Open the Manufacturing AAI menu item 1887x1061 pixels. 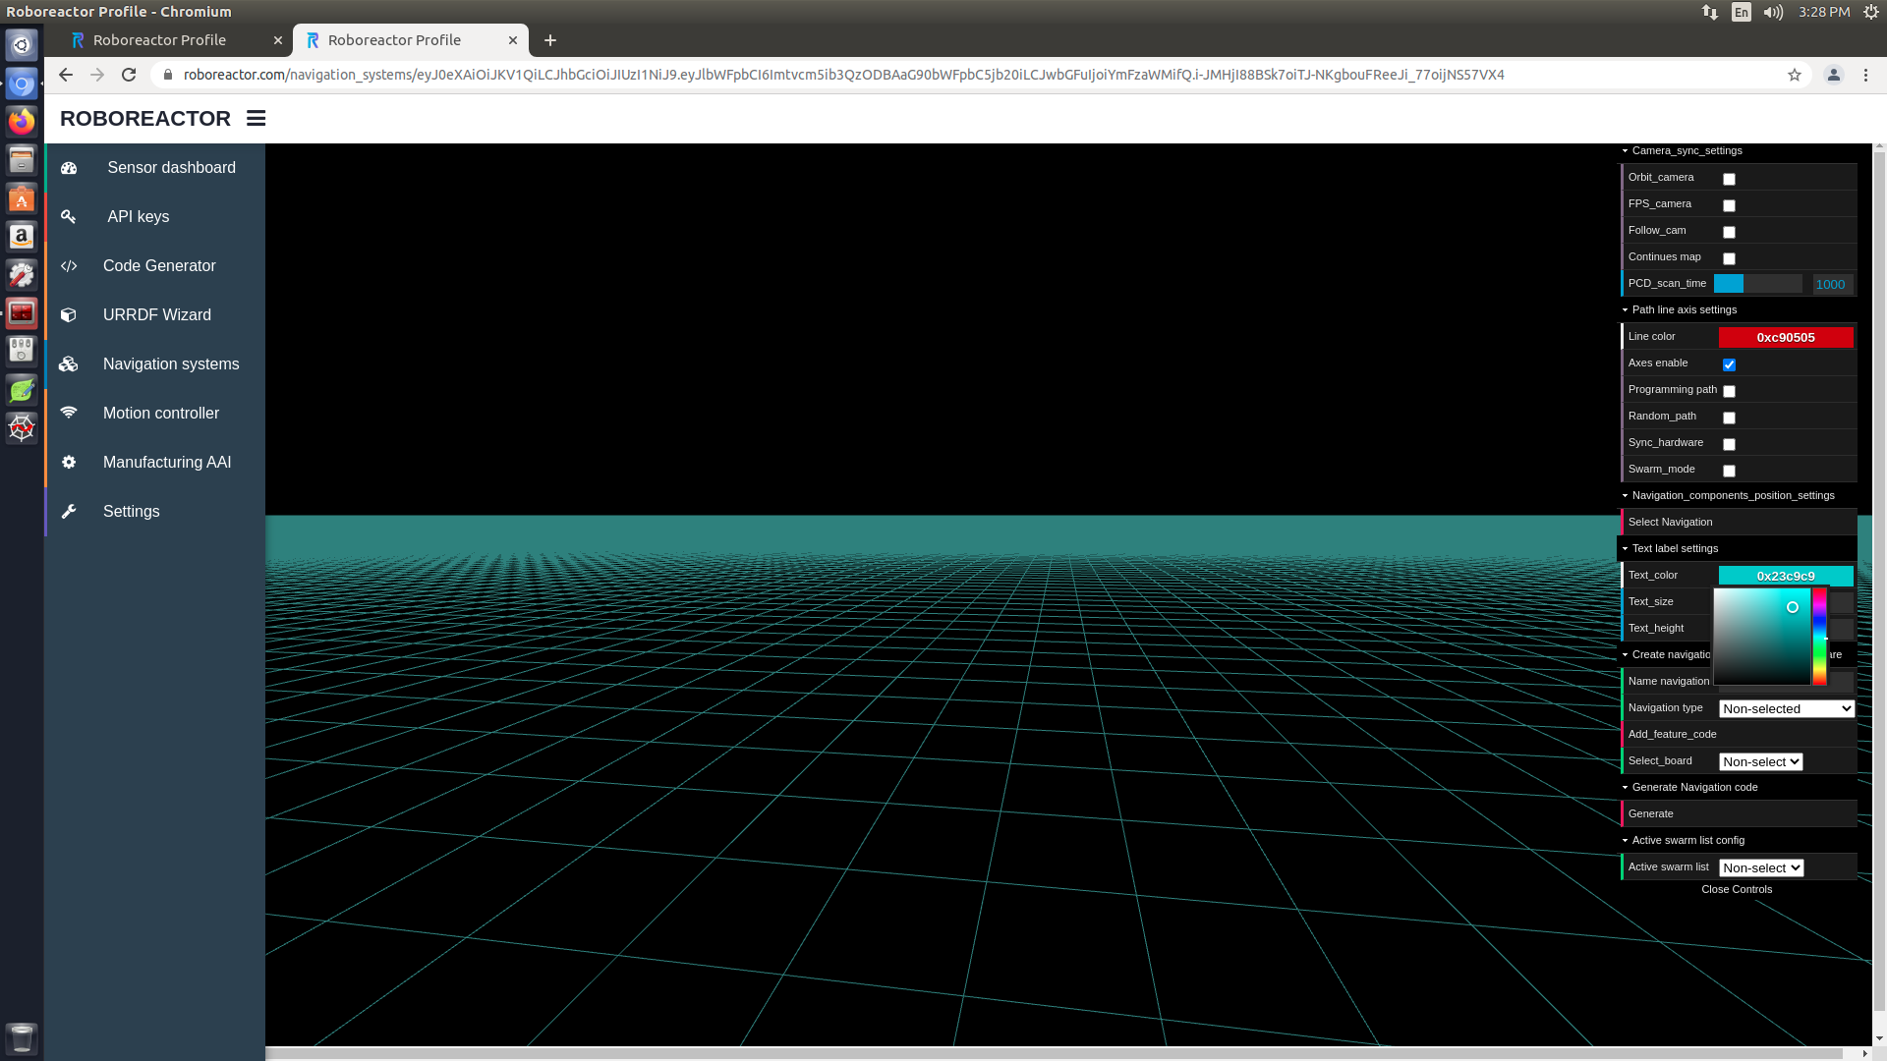(154, 463)
